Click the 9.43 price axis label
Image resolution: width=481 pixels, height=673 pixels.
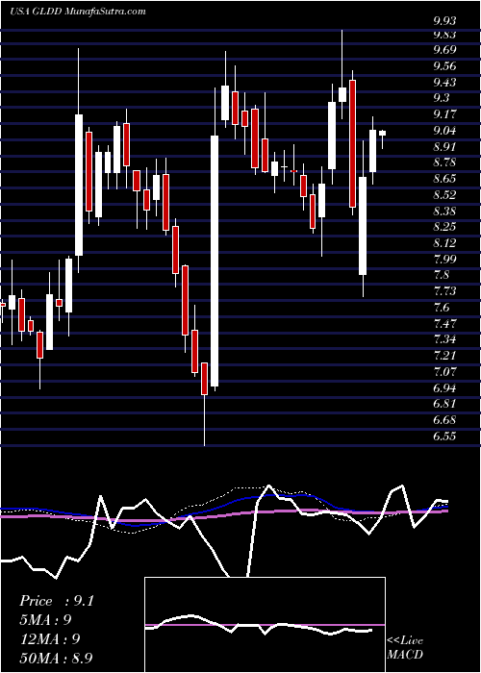coord(444,82)
